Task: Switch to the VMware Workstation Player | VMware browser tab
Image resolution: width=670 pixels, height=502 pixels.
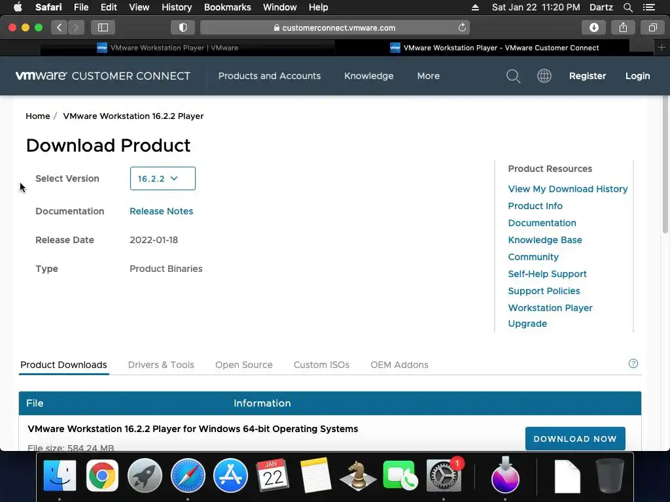Action: coord(188,48)
